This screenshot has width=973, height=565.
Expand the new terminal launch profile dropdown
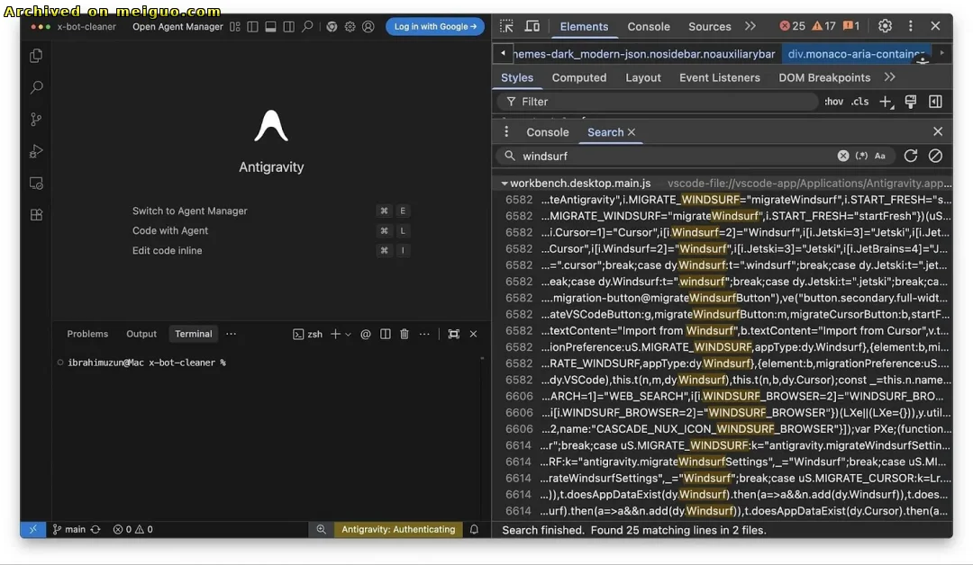pyautogui.click(x=349, y=334)
